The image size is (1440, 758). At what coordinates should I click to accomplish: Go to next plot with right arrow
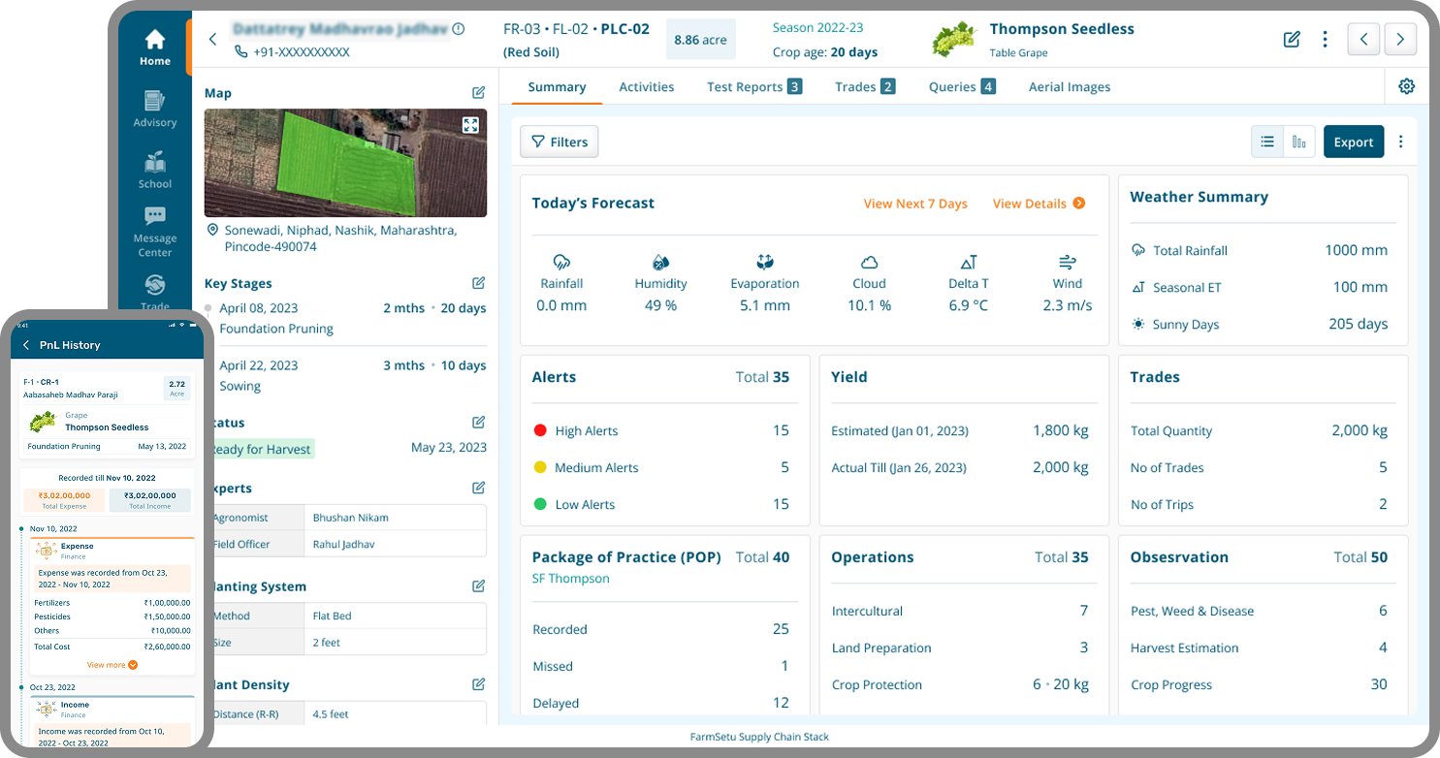(x=1400, y=40)
